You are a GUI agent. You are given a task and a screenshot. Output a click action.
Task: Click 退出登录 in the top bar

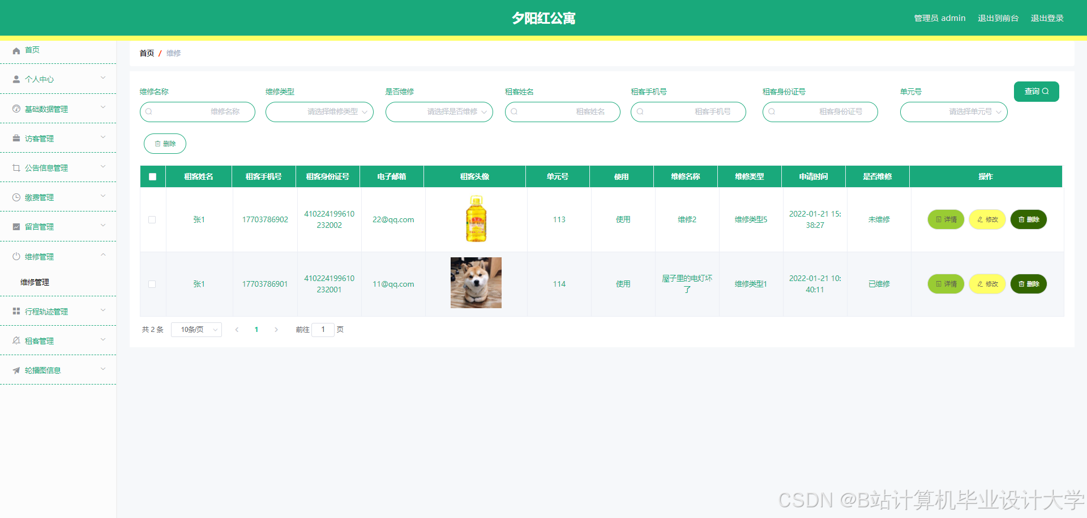(1047, 18)
